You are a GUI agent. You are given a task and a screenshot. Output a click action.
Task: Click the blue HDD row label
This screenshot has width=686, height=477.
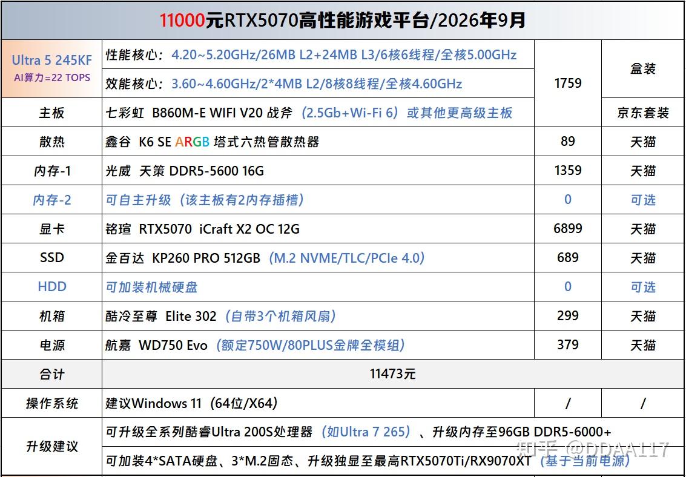(51, 287)
